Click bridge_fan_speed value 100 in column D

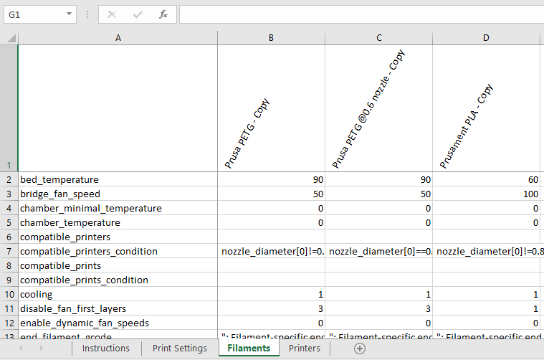pos(487,194)
